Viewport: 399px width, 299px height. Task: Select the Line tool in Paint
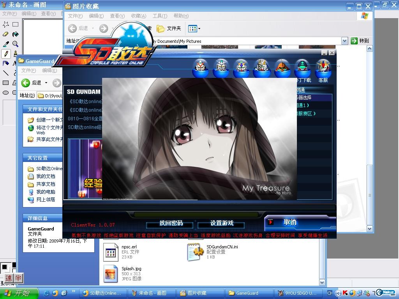5,73
